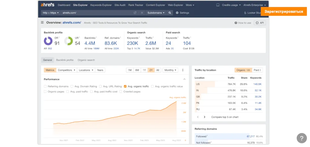This screenshot has width=310, height=147.
Task: Clear the URL with the X icon
Action: point(142,13)
